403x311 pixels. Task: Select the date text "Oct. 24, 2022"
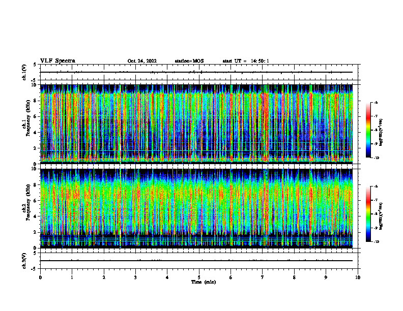tap(142, 61)
